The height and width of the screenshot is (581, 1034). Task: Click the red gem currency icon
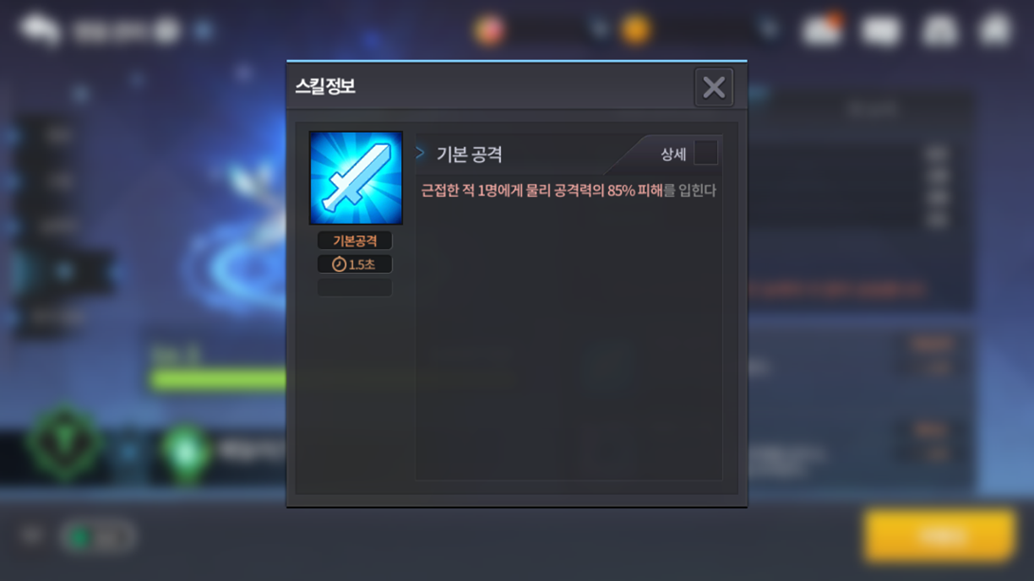[489, 29]
